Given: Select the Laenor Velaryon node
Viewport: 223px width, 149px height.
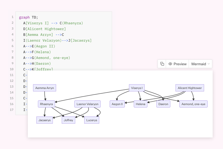Looking at the screenshot, I should point(88,104).
